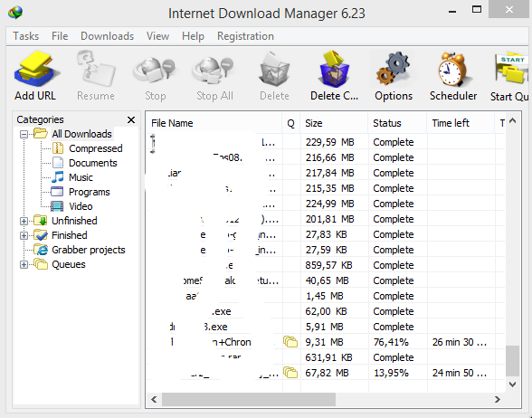
Task: Click the horizontal scrollbar right arrow
Action: point(498,399)
